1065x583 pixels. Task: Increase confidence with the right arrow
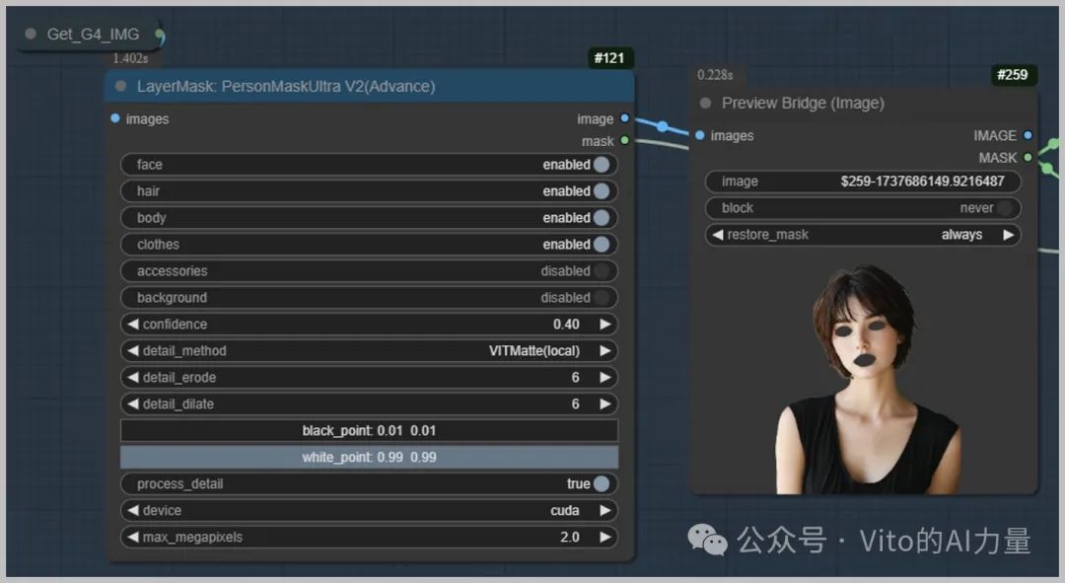tap(605, 325)
